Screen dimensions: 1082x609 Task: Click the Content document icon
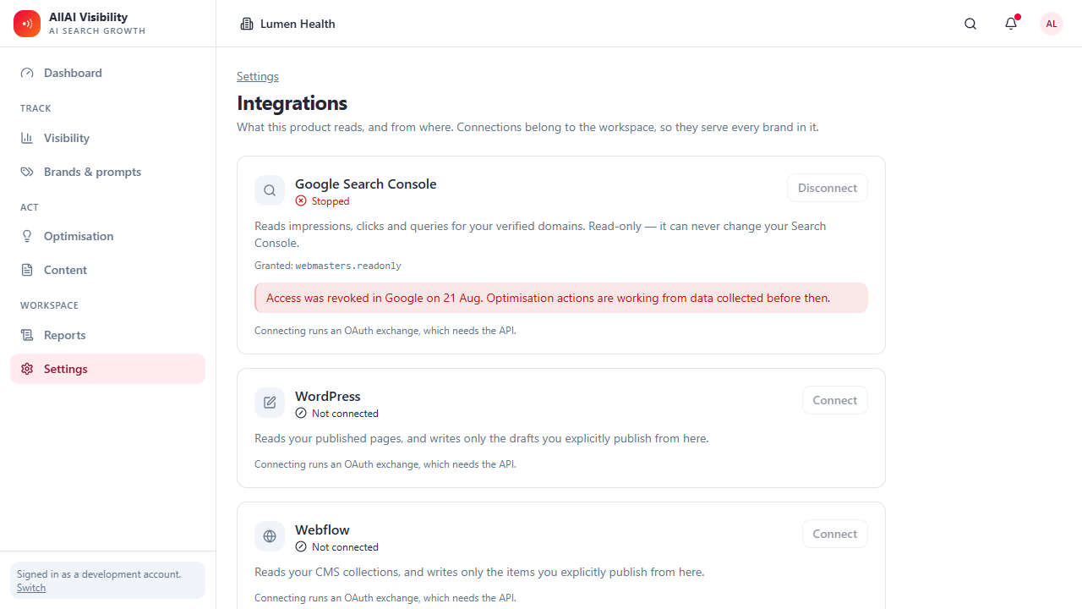[x=27, y=270]
